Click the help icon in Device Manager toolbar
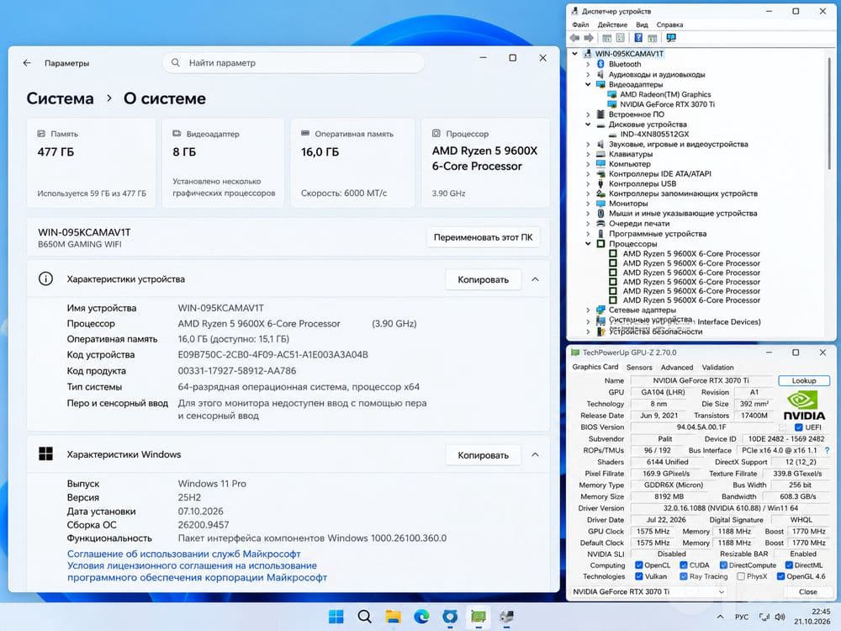Viewport: 841px width, 631px height. pos(638,38)
